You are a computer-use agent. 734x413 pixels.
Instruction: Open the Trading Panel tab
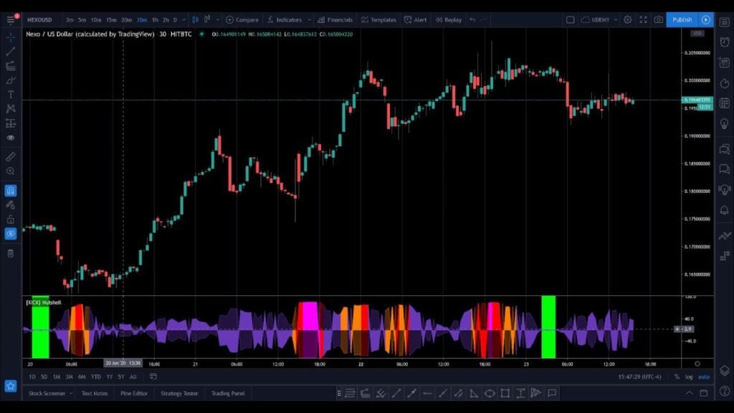tap(228, 394)
